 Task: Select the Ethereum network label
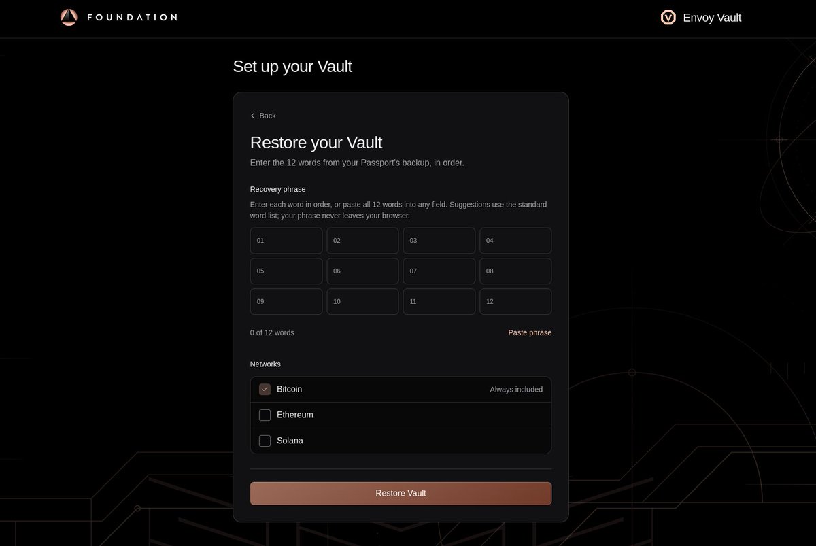(x=295, y=415)
